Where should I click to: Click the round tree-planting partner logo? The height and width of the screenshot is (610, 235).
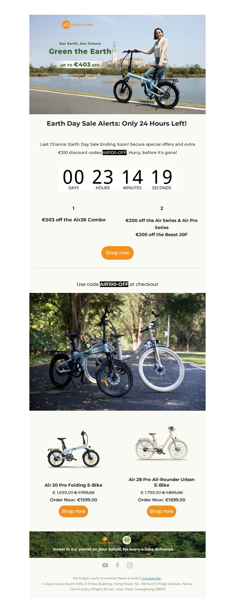tap(127, 540)
